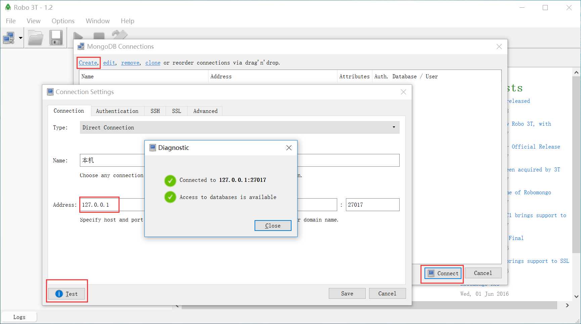
Task: Open the Help menu
Action: (128, 21)
